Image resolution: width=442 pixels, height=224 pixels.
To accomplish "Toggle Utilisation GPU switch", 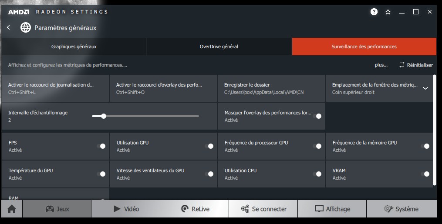I will pos(209,146).
